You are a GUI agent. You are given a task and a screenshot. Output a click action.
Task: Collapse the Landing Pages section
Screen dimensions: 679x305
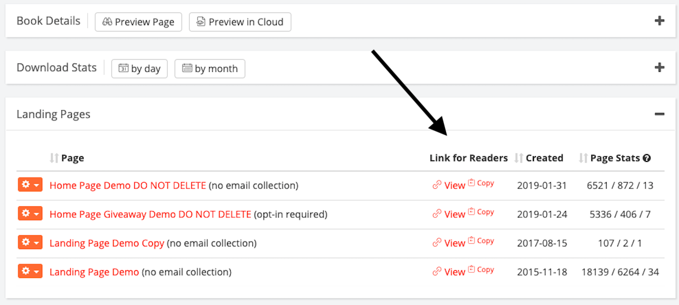(659, 114)
